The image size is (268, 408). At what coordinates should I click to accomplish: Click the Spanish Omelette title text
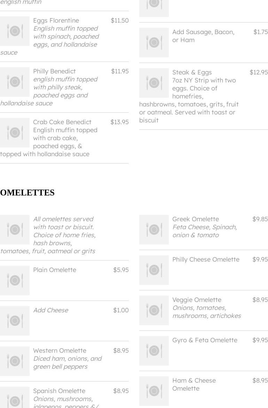click(59, 391)
